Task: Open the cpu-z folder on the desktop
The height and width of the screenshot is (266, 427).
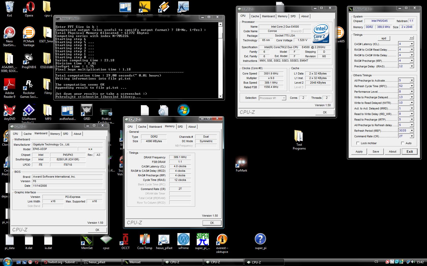Action: (48, 9)
